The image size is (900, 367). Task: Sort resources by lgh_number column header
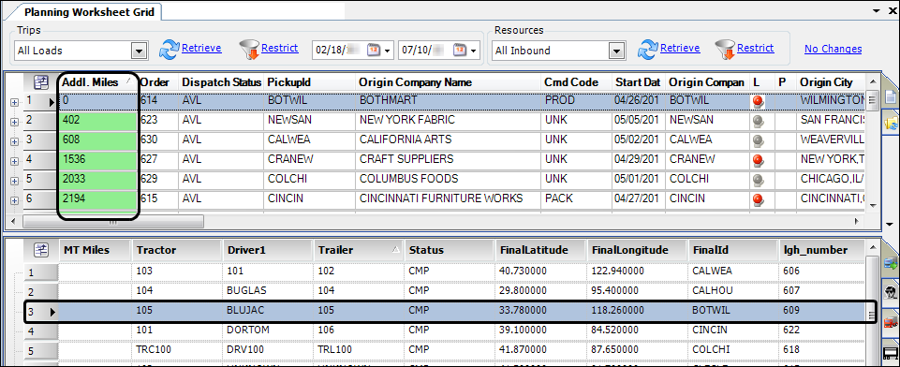822,250
